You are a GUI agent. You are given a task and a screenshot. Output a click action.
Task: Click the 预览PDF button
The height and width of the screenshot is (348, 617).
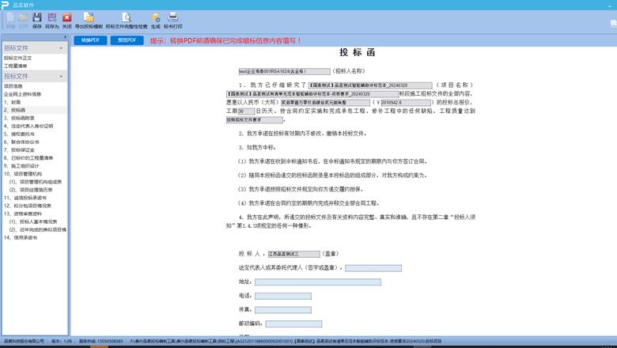pos(127,40)
